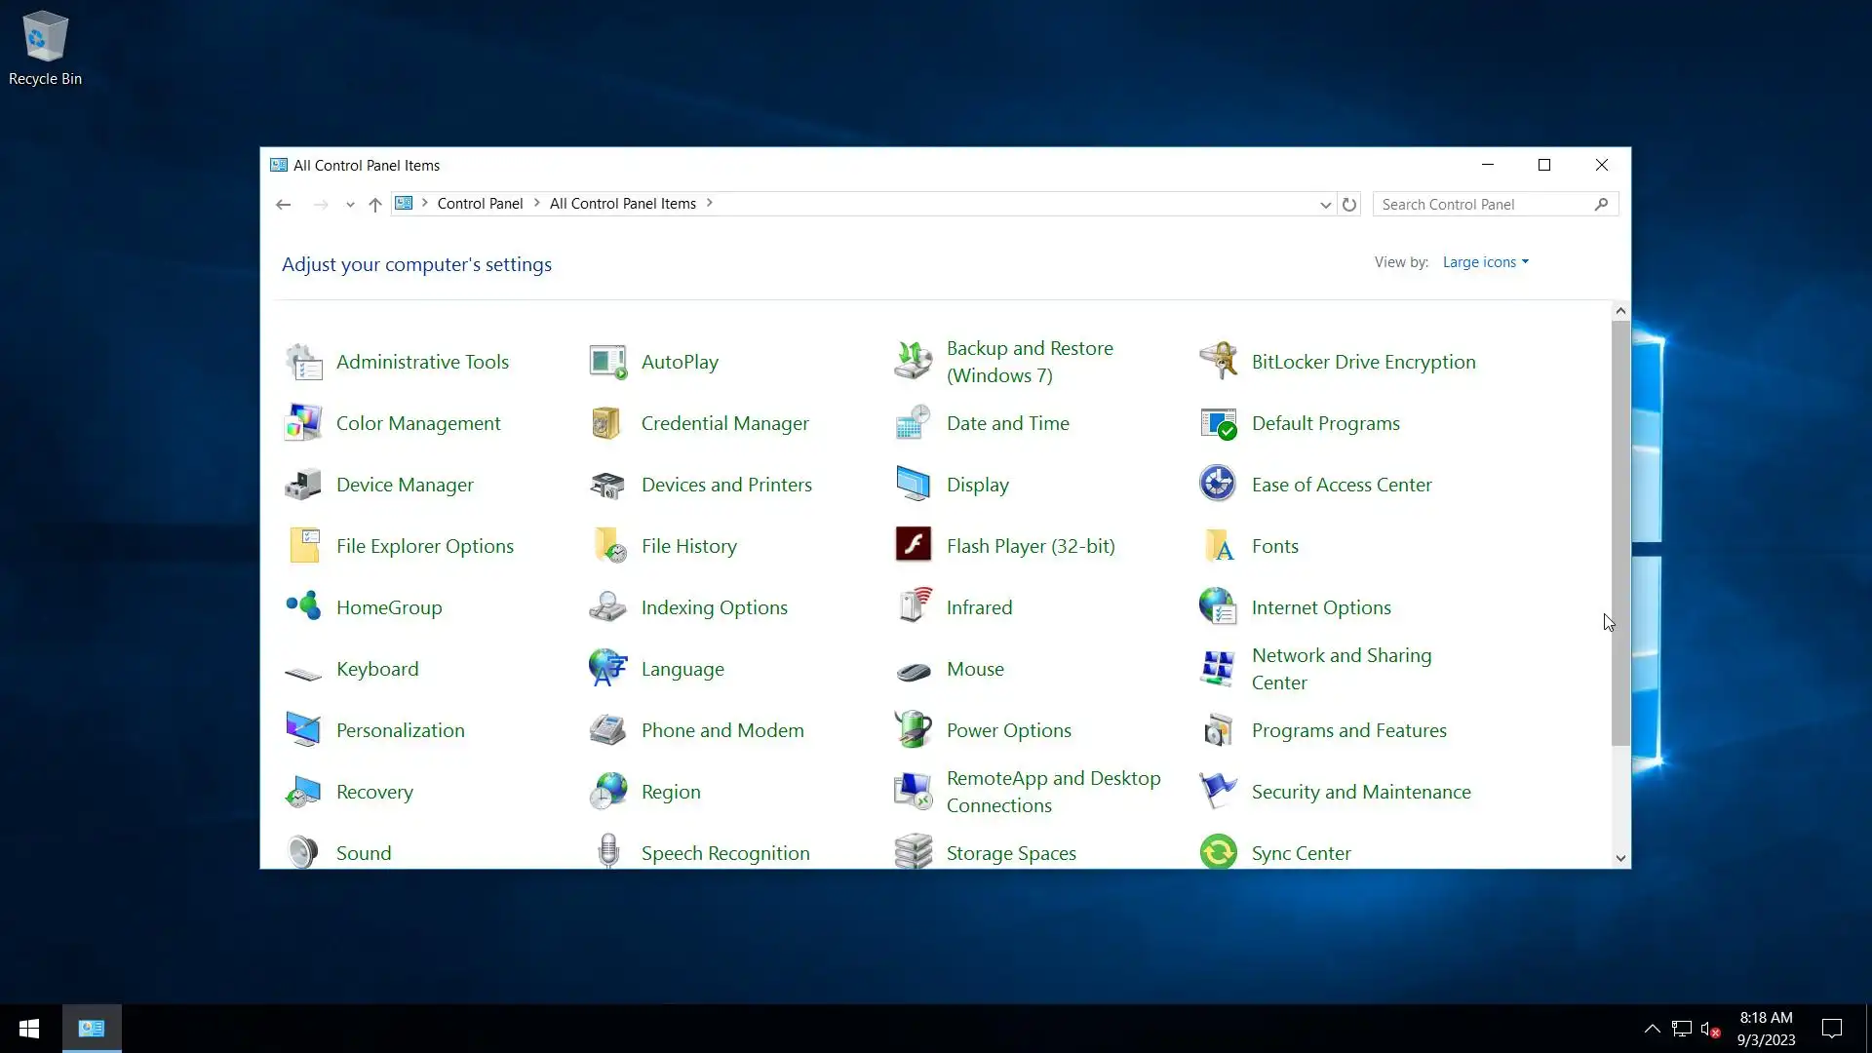The height and width of the screenshot is (1053, 1872).
Task: Open the Credential Manager safe icon
Action: (607, 423)
